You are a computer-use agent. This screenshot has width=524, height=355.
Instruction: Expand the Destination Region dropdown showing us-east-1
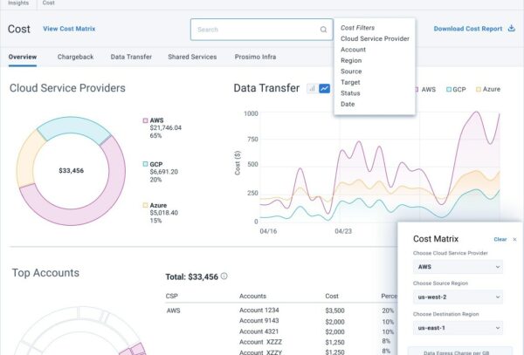pos(458,327)
